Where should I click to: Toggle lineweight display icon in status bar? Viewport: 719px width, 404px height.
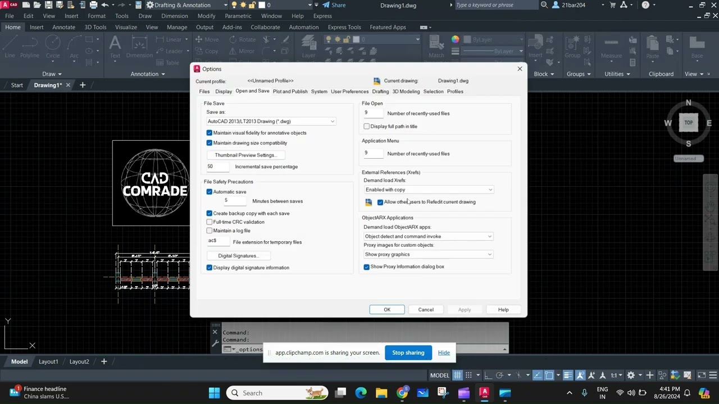point(568,375)
